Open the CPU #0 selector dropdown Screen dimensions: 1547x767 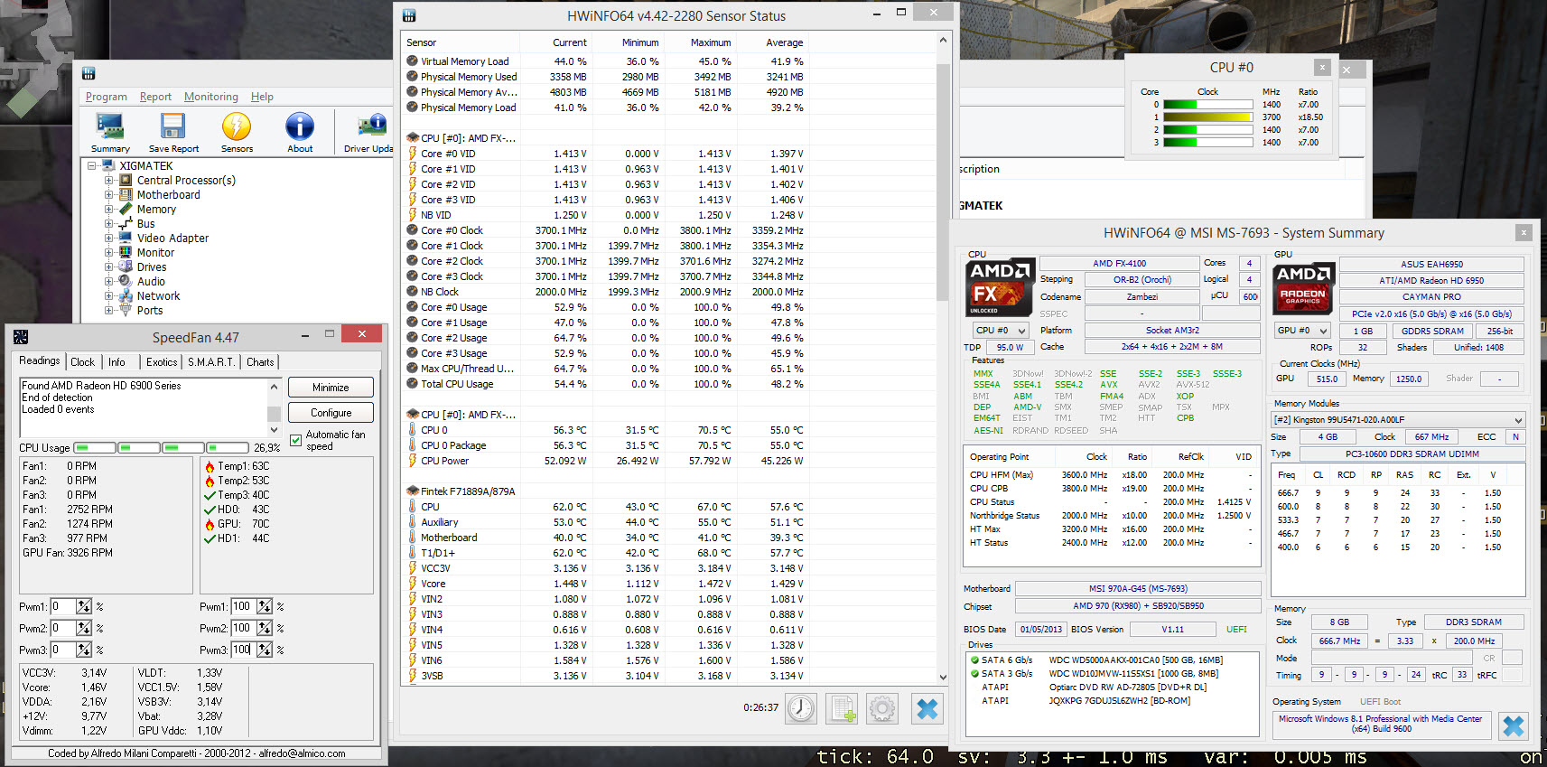[1001, 331]
